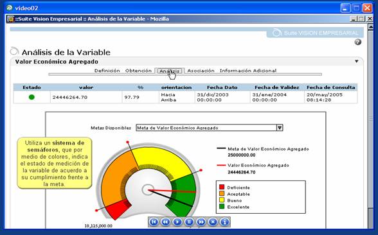Pause the video with the pause button

pos(189,222)
